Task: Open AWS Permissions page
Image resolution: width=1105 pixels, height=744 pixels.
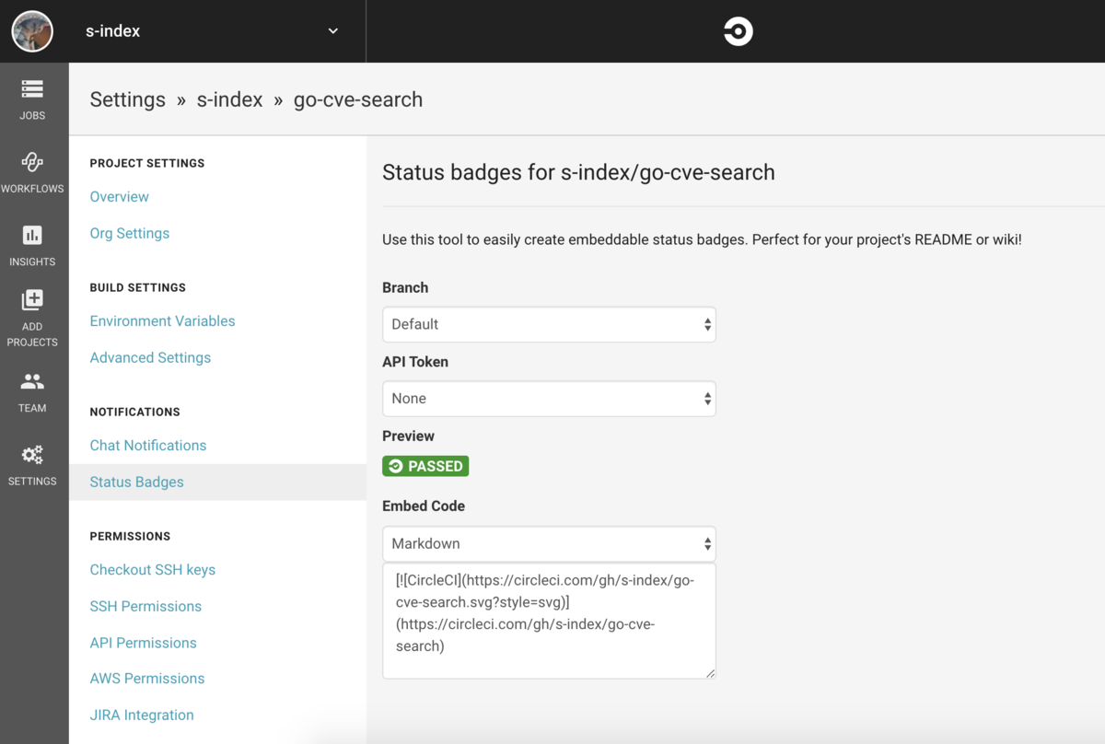Action: click(x=147, y=679)
